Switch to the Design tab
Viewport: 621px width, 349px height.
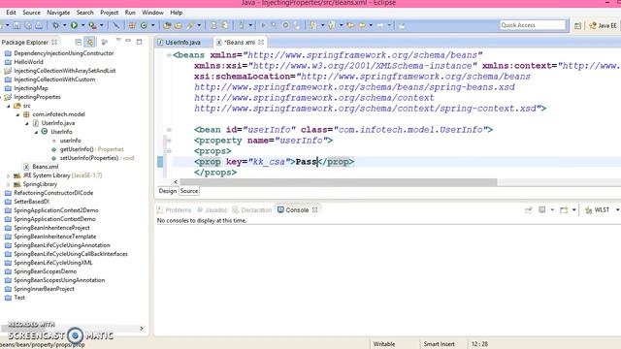(168, 191)
